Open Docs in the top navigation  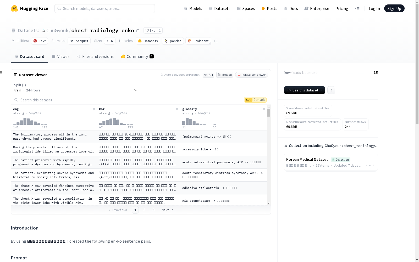(x=291, y=8)
